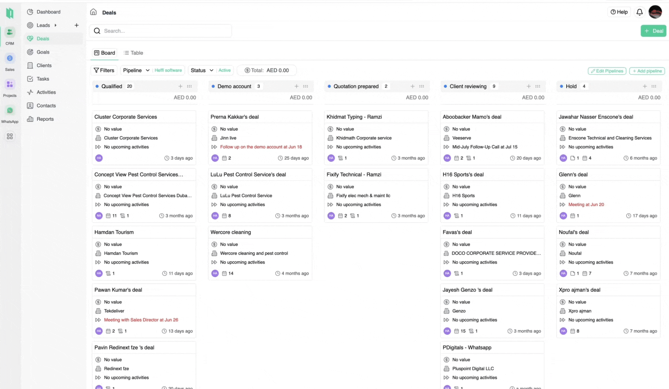Viewport: 669px width, 389px height.
Task: Open Prerna Kakkar's deal card
Action: 260,138
